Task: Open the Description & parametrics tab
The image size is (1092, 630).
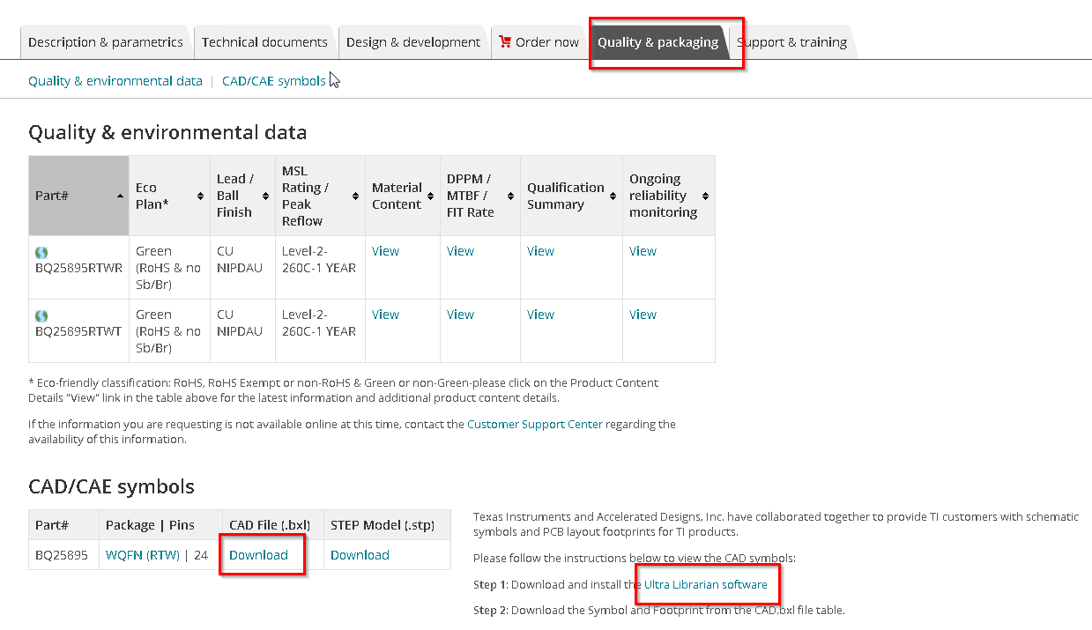Action: click(106, 42)
